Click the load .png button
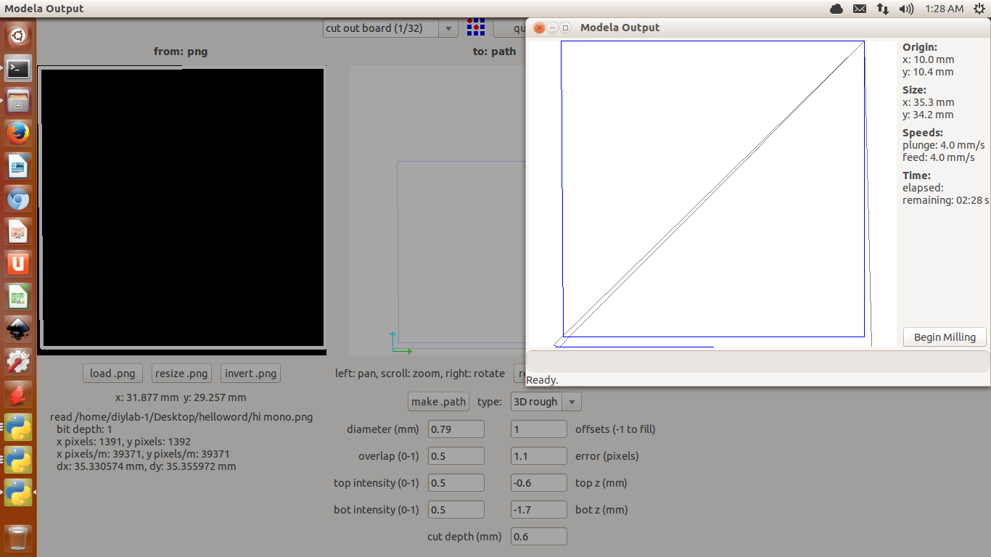Image resolution: width=991 pixels, height=557 pixels. tap(112, 374)
